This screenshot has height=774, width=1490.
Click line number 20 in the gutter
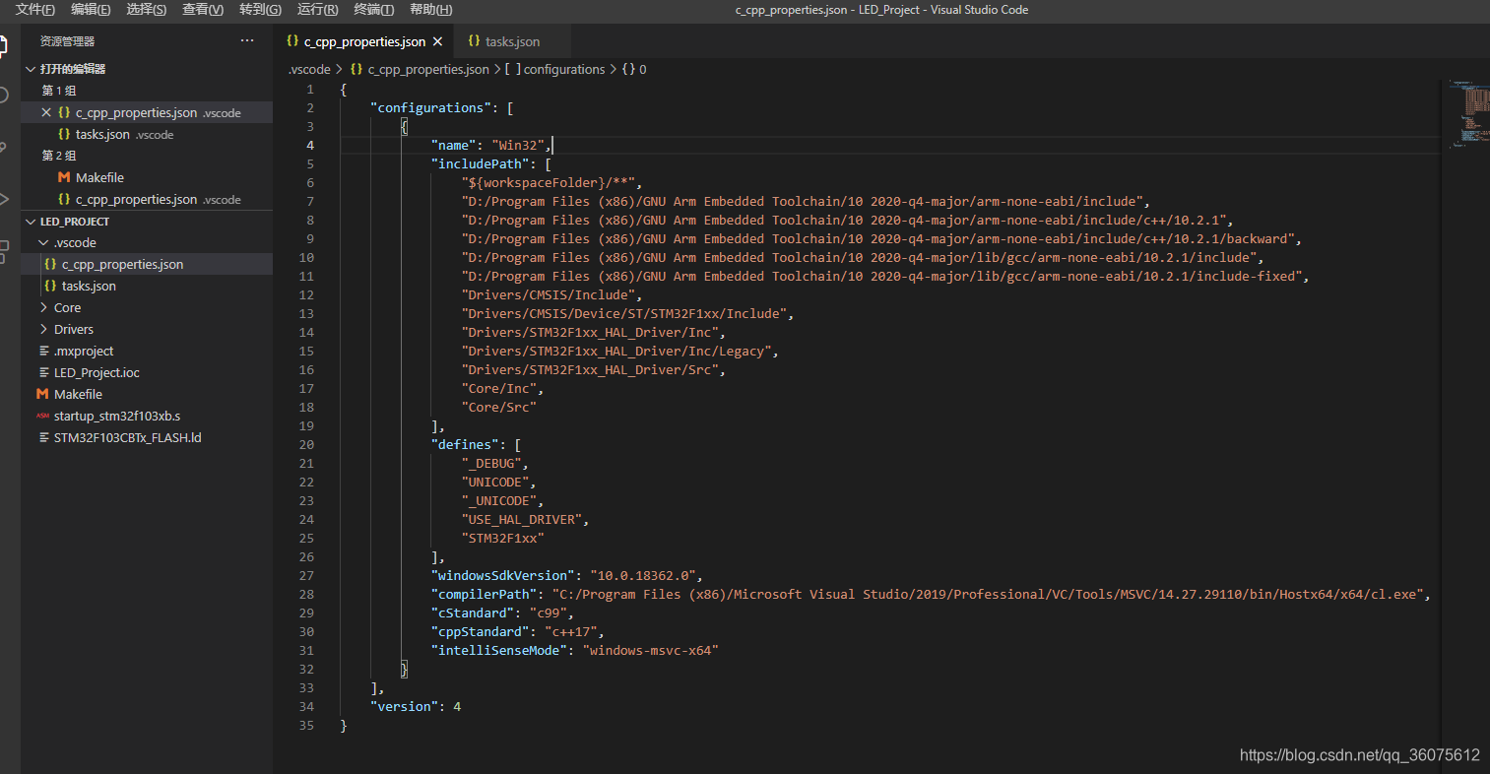306,444
